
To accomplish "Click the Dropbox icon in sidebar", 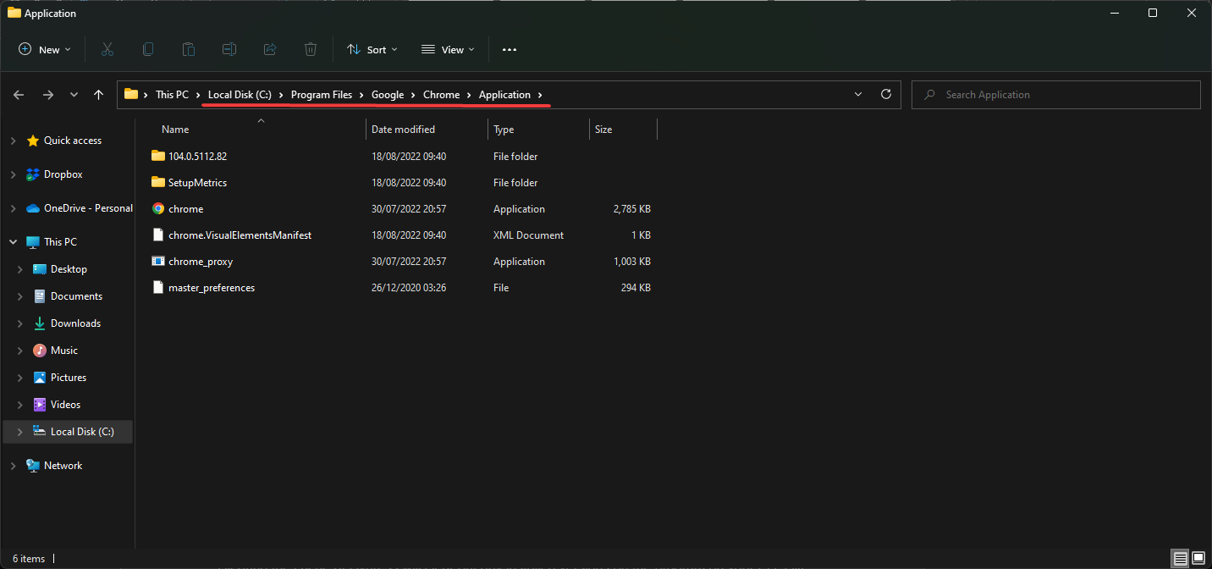I will [x=33, y=174].
